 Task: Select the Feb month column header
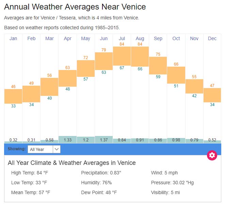pyautogui.click(x=31, y=39)
